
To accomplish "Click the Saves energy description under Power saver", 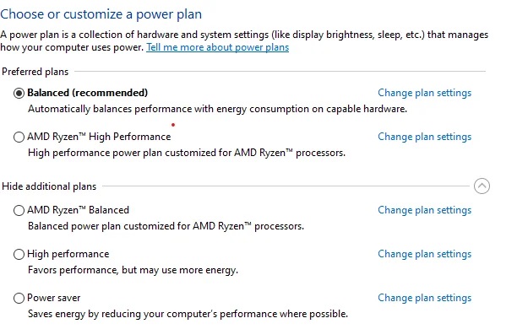I will point(188,314).
